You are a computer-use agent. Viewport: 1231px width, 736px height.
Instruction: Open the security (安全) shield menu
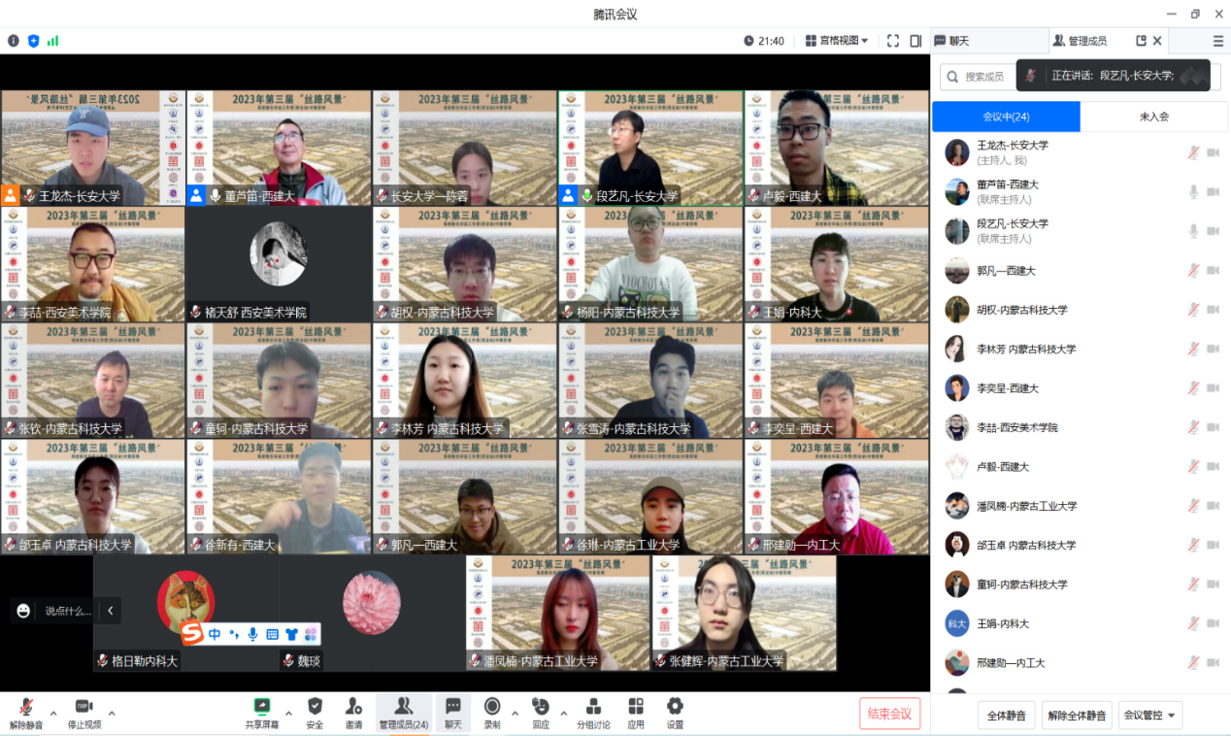coord(315,712)
